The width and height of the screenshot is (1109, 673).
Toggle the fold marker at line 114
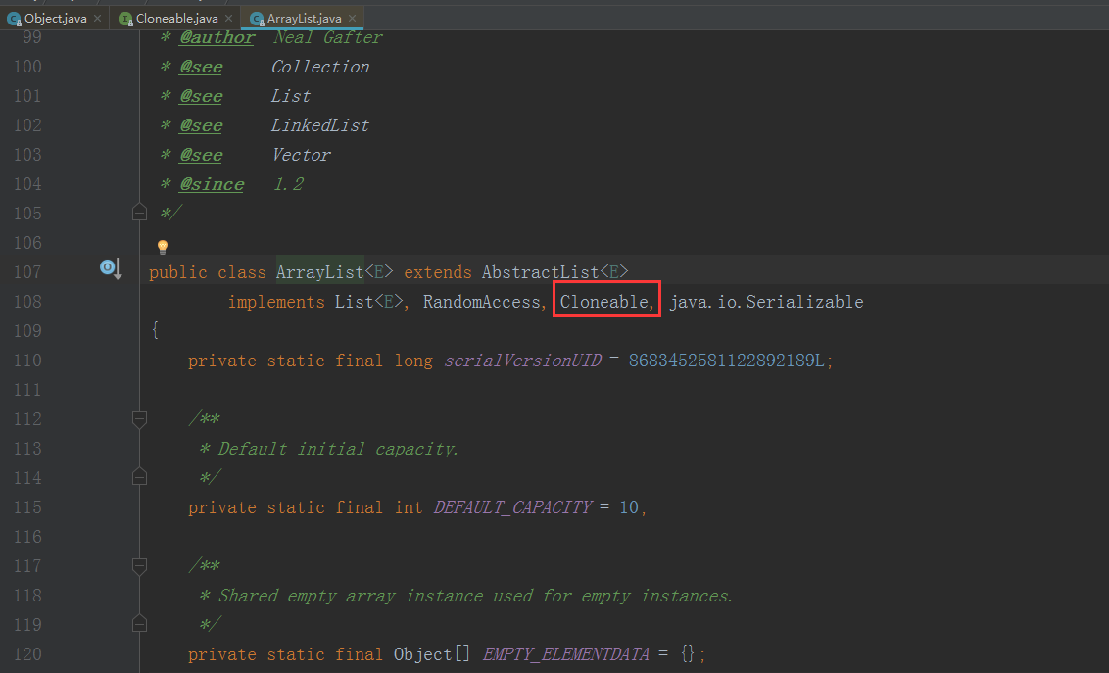pos(139,476)
